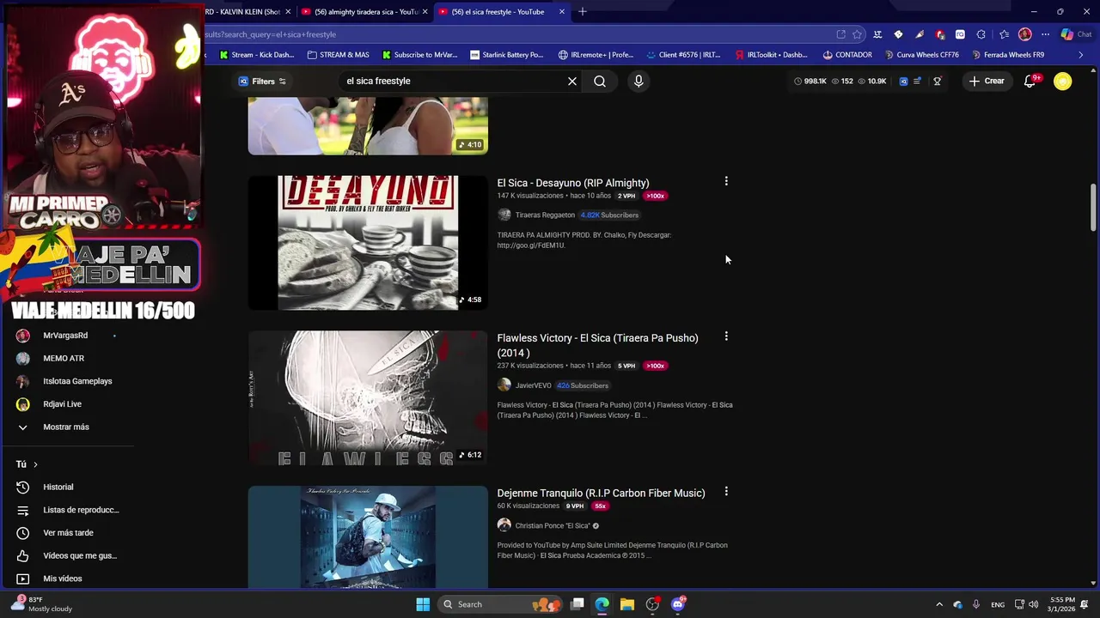Close the 'el sica freestyle' browser tab

[x=562, y=12]
